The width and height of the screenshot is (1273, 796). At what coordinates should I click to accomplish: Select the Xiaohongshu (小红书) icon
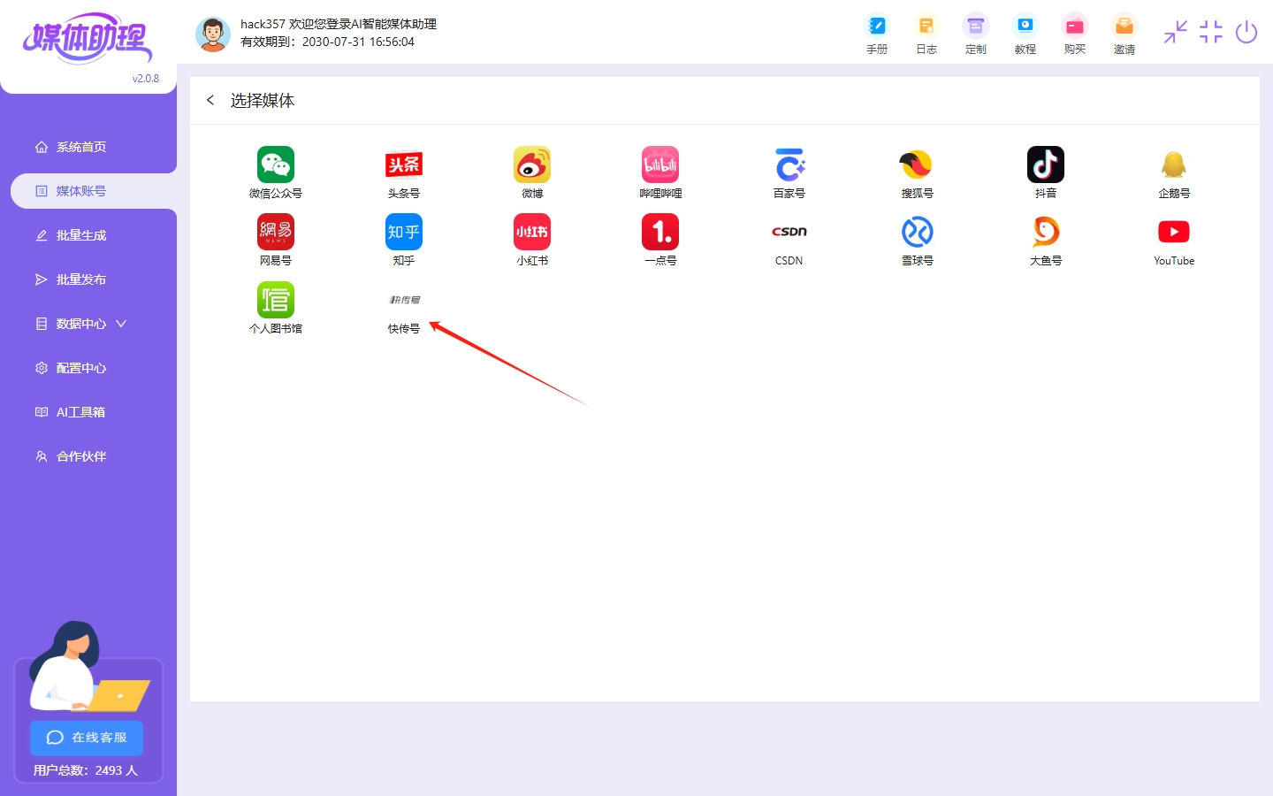(x=532, y=232)
